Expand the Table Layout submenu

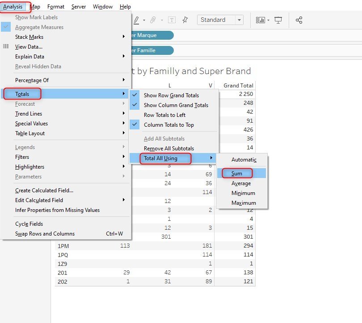[x=124, y=133]
